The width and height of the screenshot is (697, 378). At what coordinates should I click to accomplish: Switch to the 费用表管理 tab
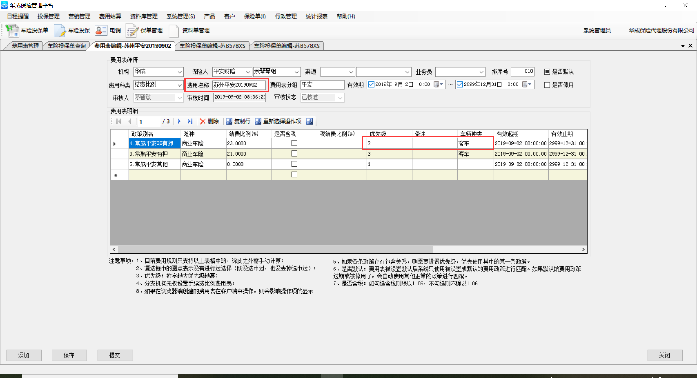click(25, 46)
